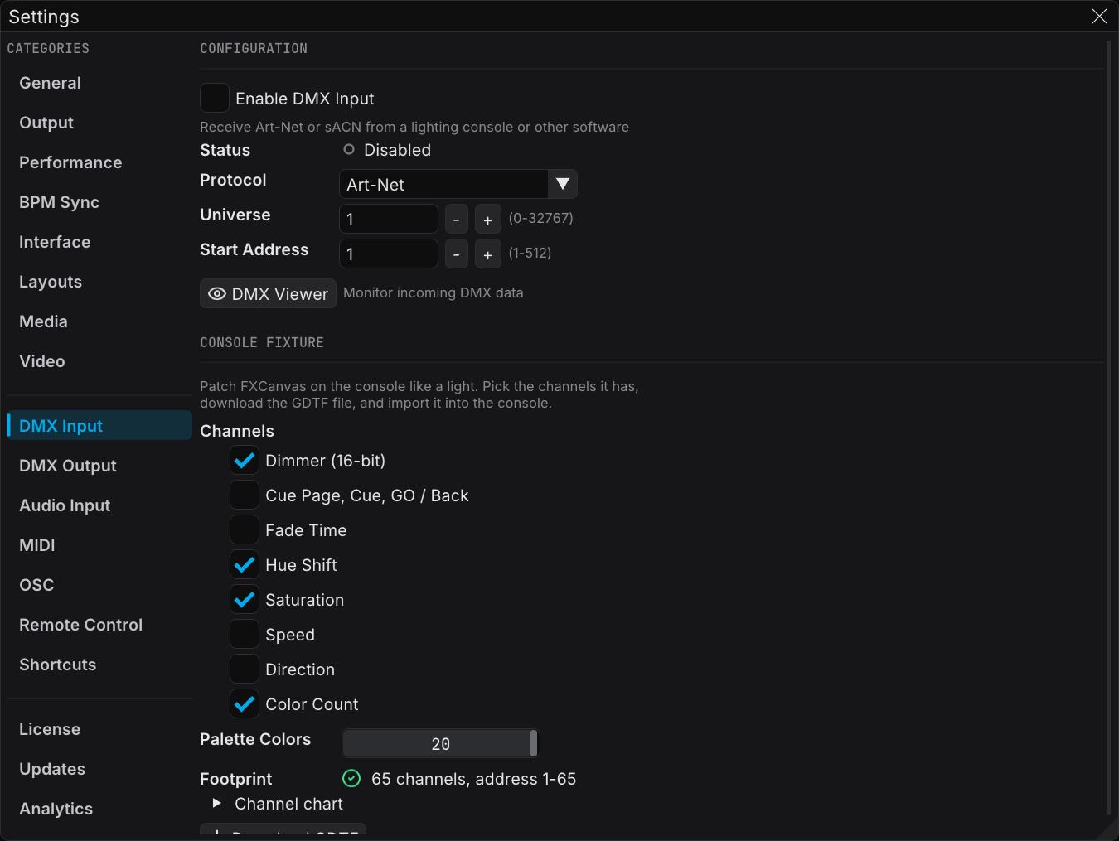Image resolution: width=1119 pixels, height=841 pixels.
Task: Uncheck the Dimmer (16-bit) channel
Action: point(245,461)
